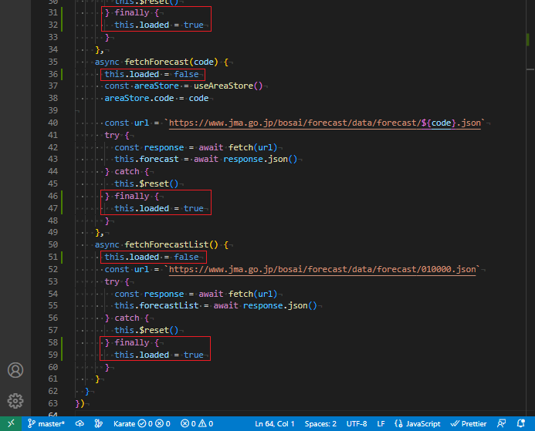The width and height of the screenshot is (535, 431).
Task: Click the editor's vertical scrollbar overview ruler
Action: click(x=530, y=208)
